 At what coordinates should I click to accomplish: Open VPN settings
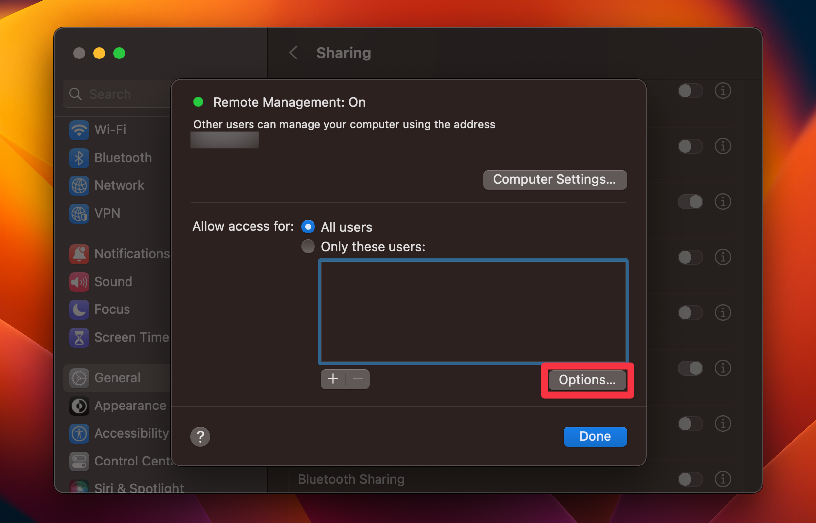coord(107,213)
